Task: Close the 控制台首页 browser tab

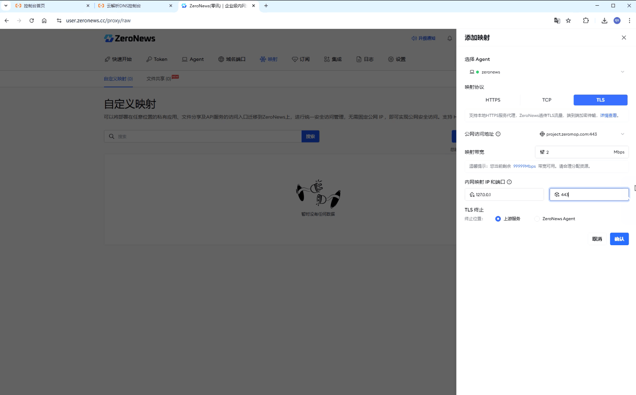Action: [88, 6]
